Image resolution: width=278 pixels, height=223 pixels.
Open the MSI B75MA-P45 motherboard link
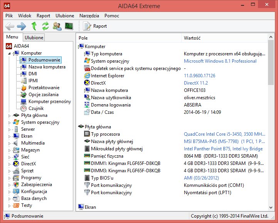click(224, 141)
